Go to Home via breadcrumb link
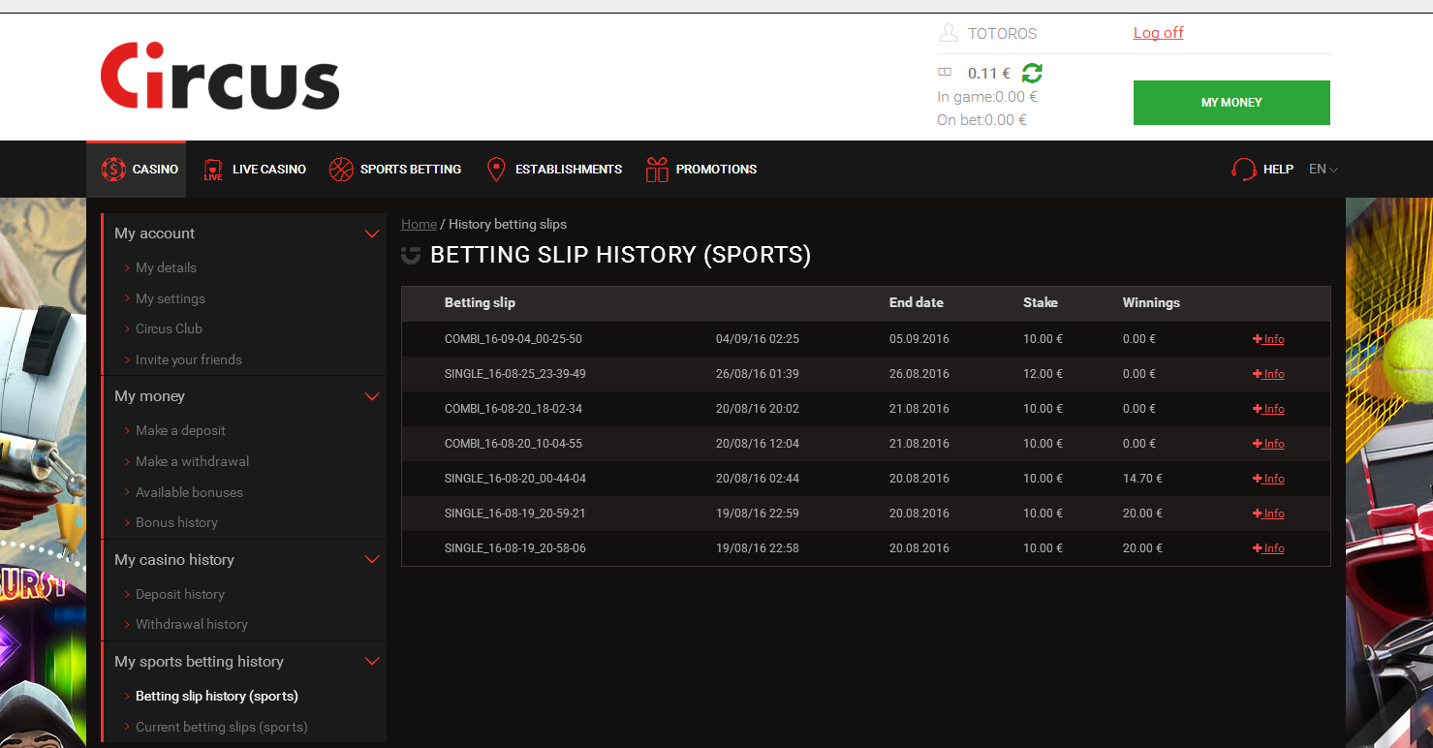Viewport: 1433px width, 748px height. (x=419, y=224)
